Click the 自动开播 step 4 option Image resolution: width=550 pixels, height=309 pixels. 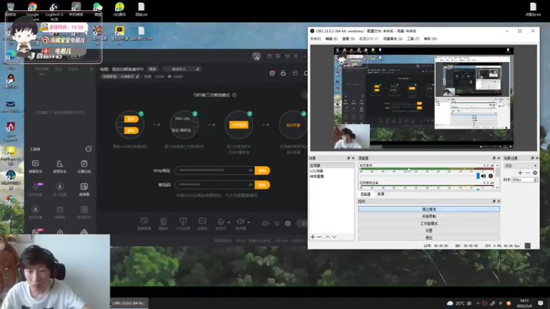pos(293,125)
